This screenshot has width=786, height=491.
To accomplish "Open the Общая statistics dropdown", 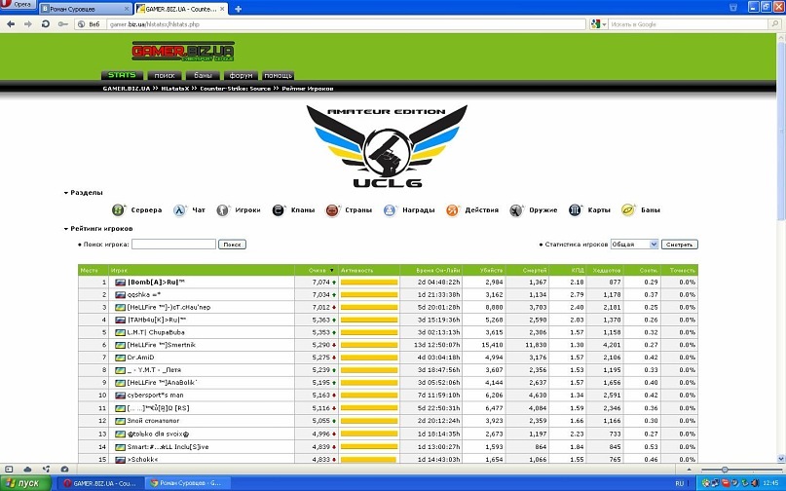I will [634, 245].
